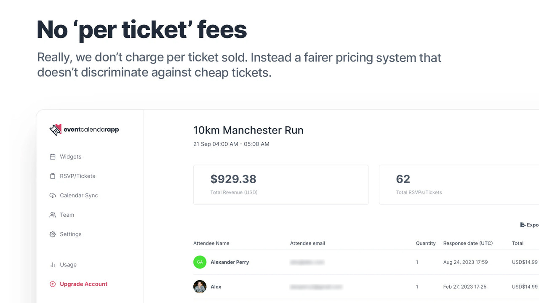Click Alexander Perry's green avatar
The image size is (539, 303).
(x=200, y=262)
